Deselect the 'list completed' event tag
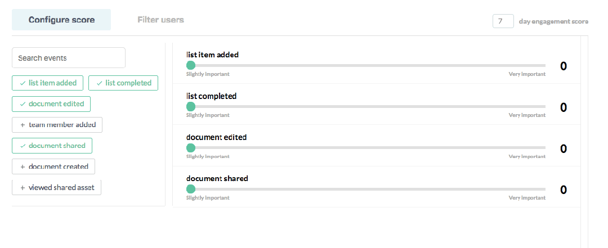The height and width of the screenshot is (248, 608). point(123,83)
